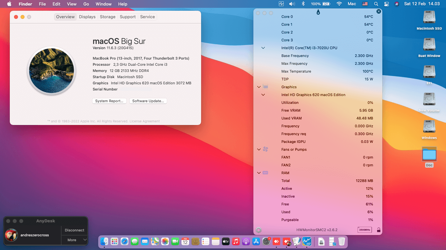Open Finder from the Dock
This screenshot has height=250, width=446.
pos(104,241)
